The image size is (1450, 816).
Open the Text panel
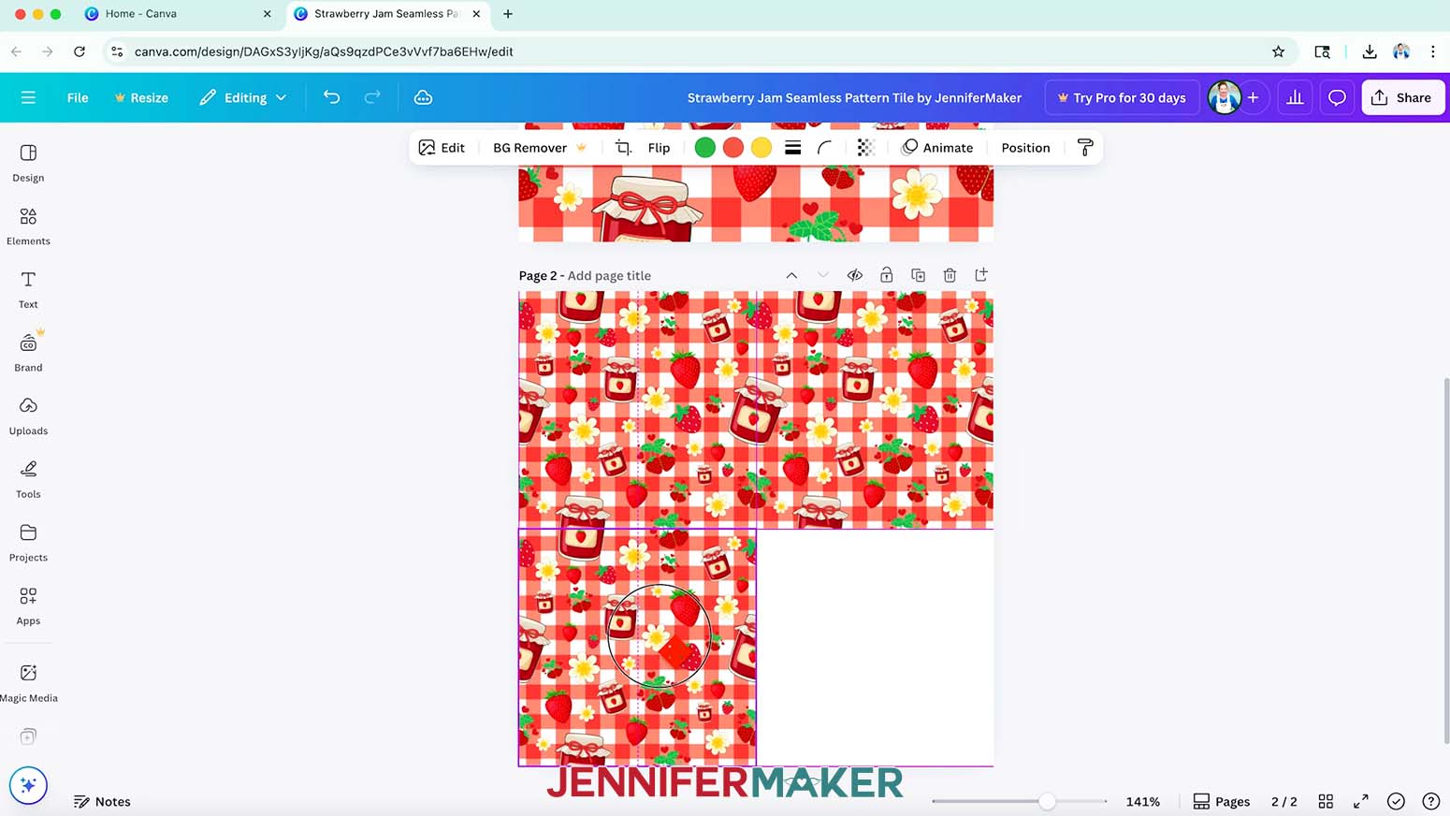(28, 290)
